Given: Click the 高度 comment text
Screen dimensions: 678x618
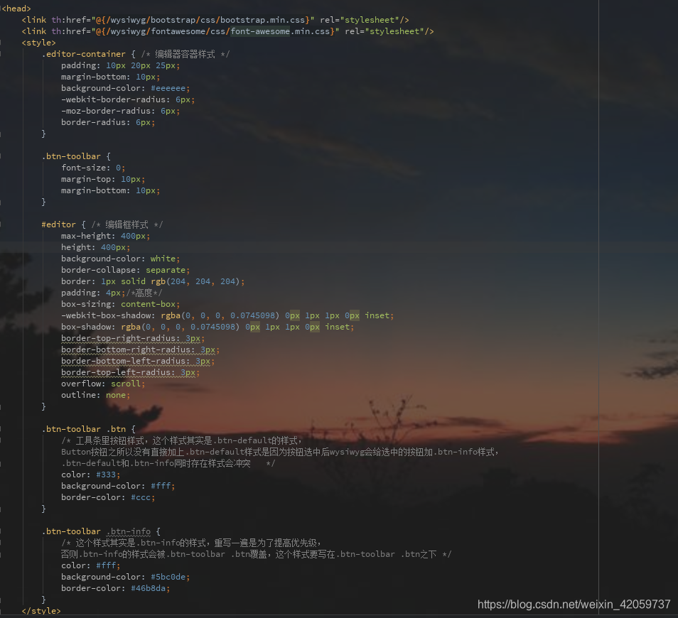Looking at the screenshot, I should click(x=144, y=293).
